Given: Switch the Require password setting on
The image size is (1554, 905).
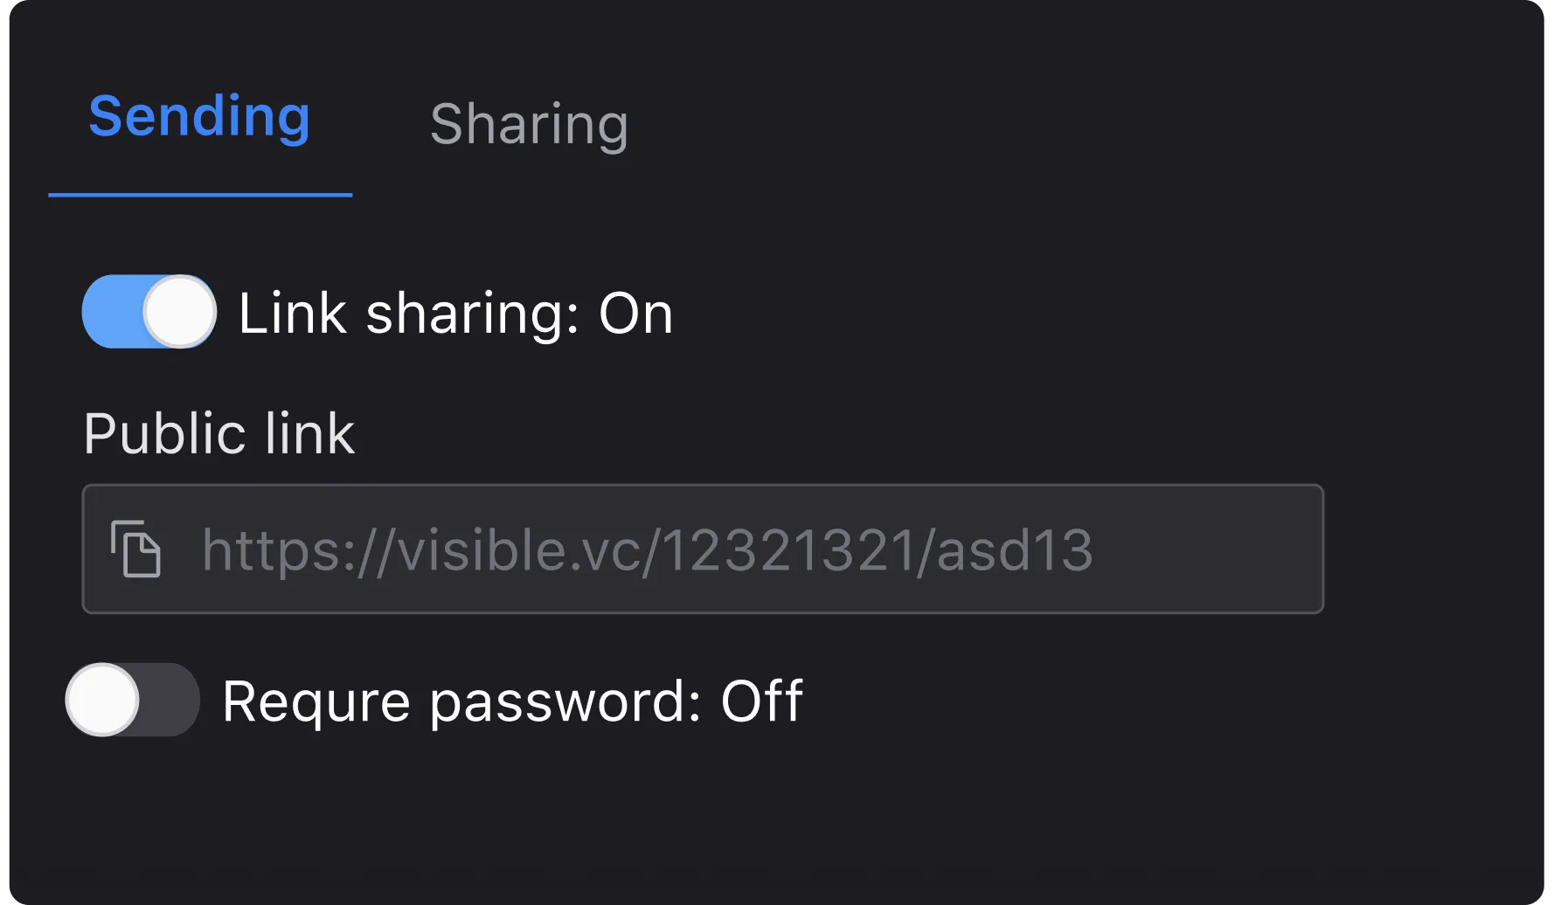Looking at the screenshot, I should pyautogui.click(x=133, y=699).
